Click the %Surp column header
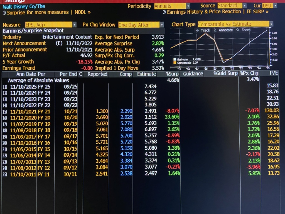 click(x=172, y=74)
